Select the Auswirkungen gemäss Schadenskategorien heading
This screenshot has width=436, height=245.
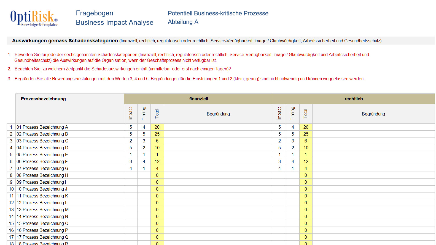65,41
